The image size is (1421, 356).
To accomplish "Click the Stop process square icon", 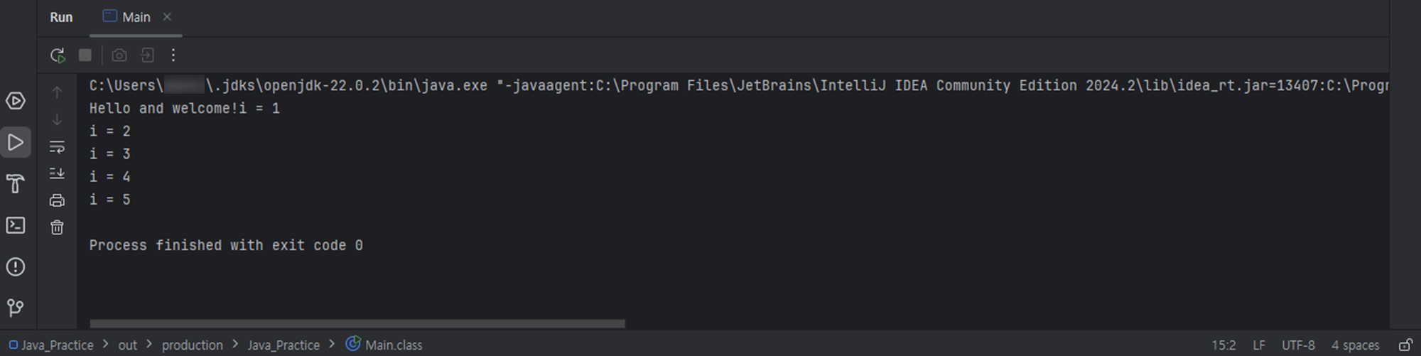I will 85,55.
